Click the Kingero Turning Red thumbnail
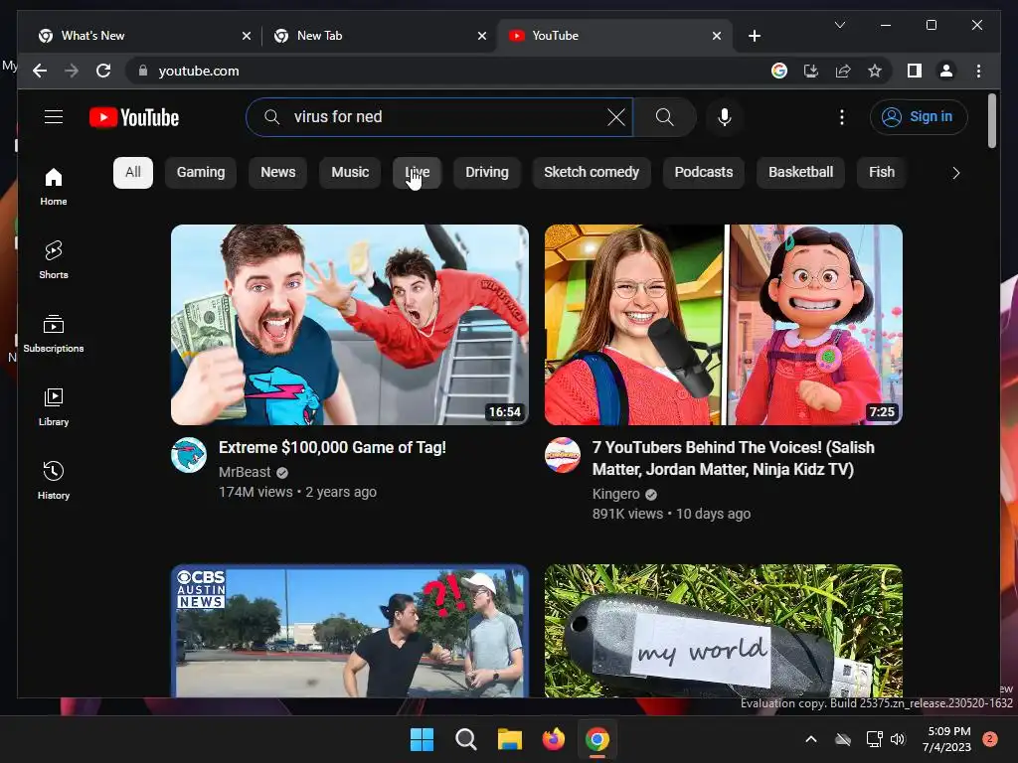Image resolution: width=1018 pixels, height=763 pixels. [x=724, y=325]
